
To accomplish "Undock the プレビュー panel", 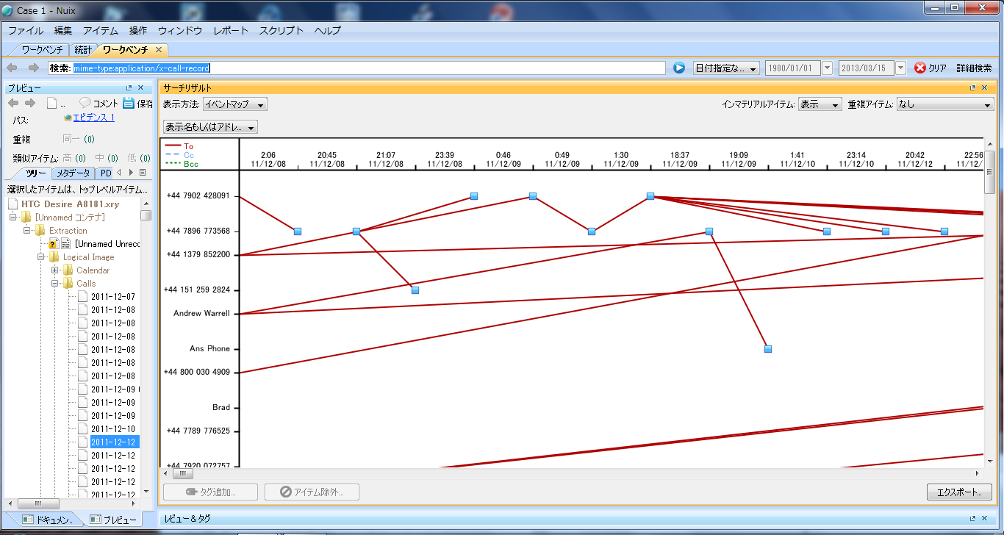I will pyautogui.click(x=129, y=87).
